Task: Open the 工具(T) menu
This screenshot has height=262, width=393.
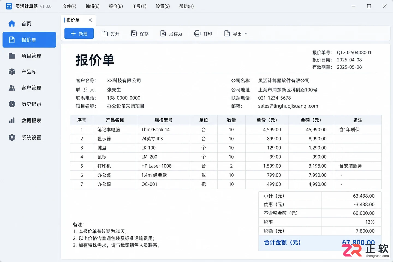Action: [139, 6]
